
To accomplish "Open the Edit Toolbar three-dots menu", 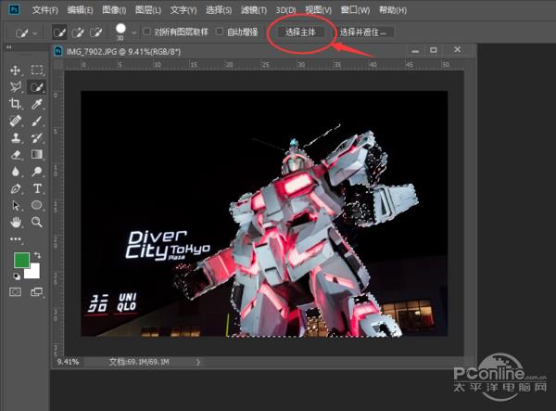I will tap(15, 239).
